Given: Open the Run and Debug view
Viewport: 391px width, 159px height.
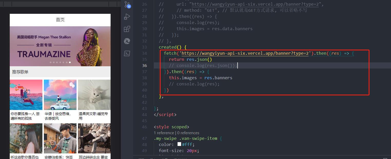Looking at the screenshot, I should coord(127,17).
